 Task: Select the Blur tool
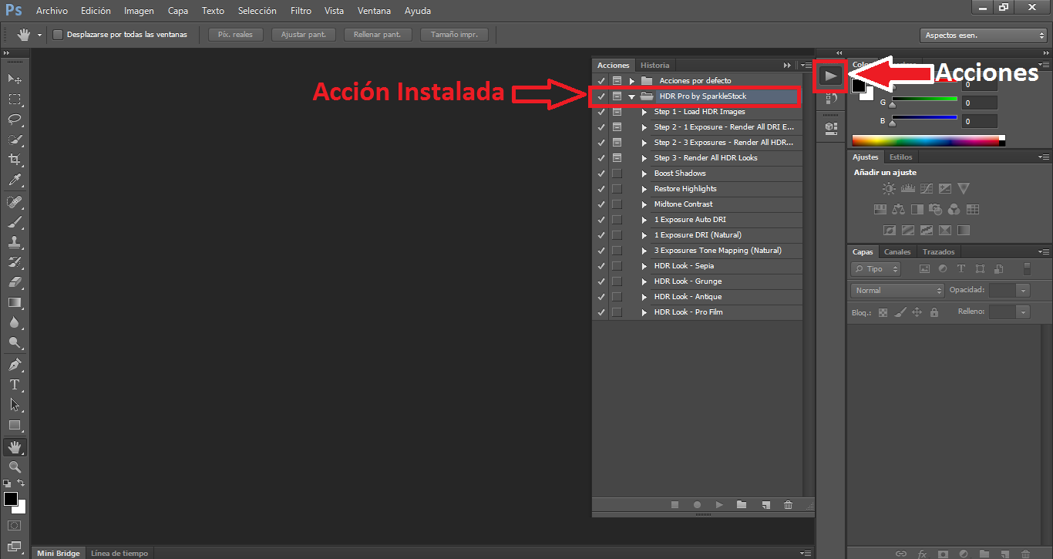15,323
